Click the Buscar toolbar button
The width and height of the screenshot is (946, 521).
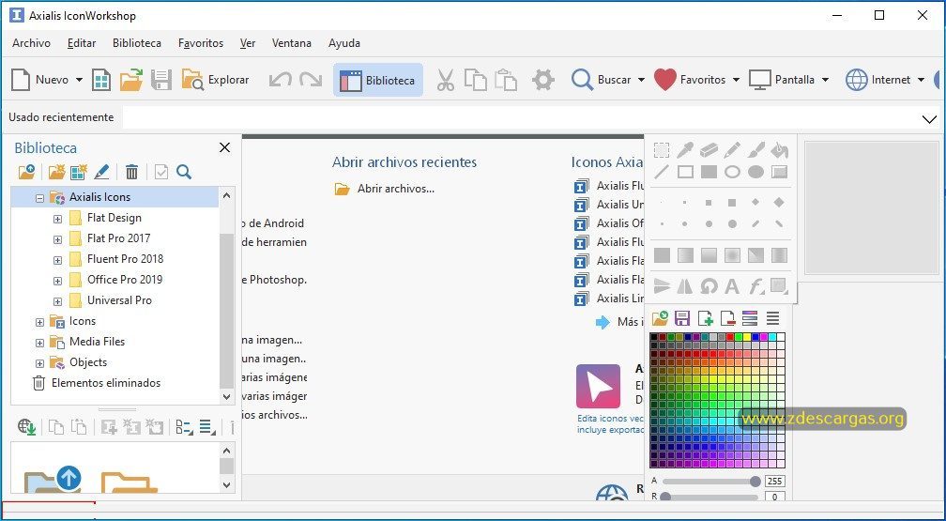pos(601,80)
